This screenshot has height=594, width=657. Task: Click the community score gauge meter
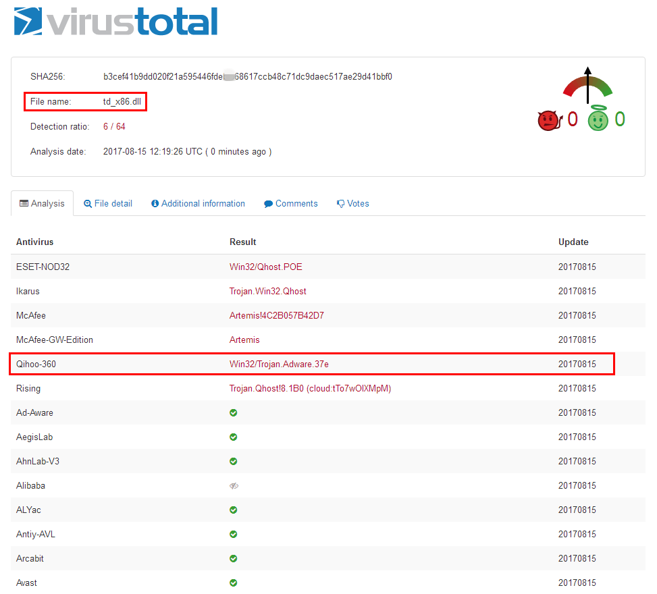click(x=587, y=84)
